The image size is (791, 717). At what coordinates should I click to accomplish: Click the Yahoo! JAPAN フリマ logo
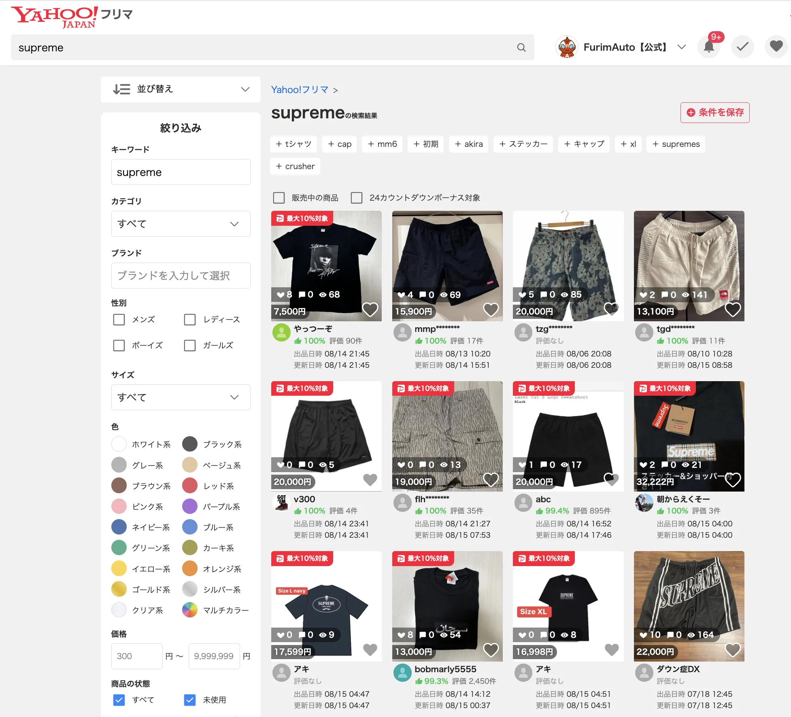pyautogui.click(x=72, y=17)
